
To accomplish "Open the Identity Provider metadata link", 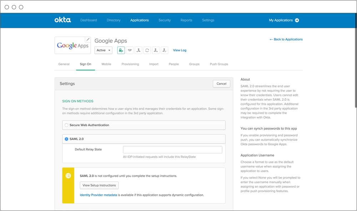I will click(99, 195).
